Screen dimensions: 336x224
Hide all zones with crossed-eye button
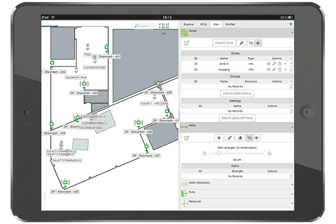[251, 43]
